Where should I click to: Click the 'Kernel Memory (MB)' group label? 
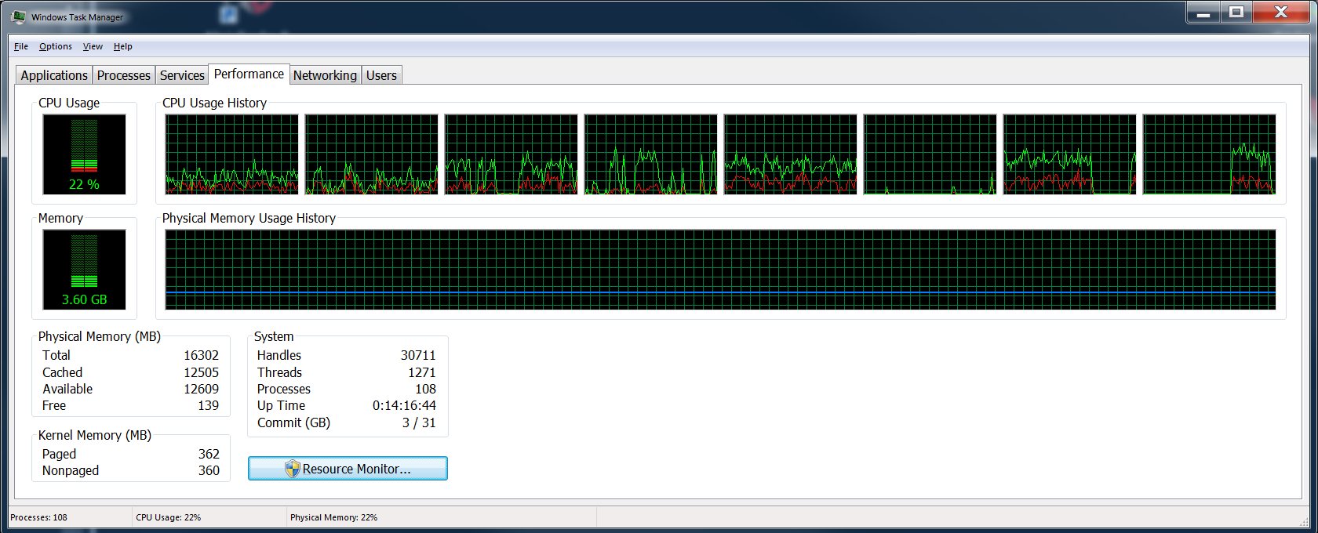95,435
